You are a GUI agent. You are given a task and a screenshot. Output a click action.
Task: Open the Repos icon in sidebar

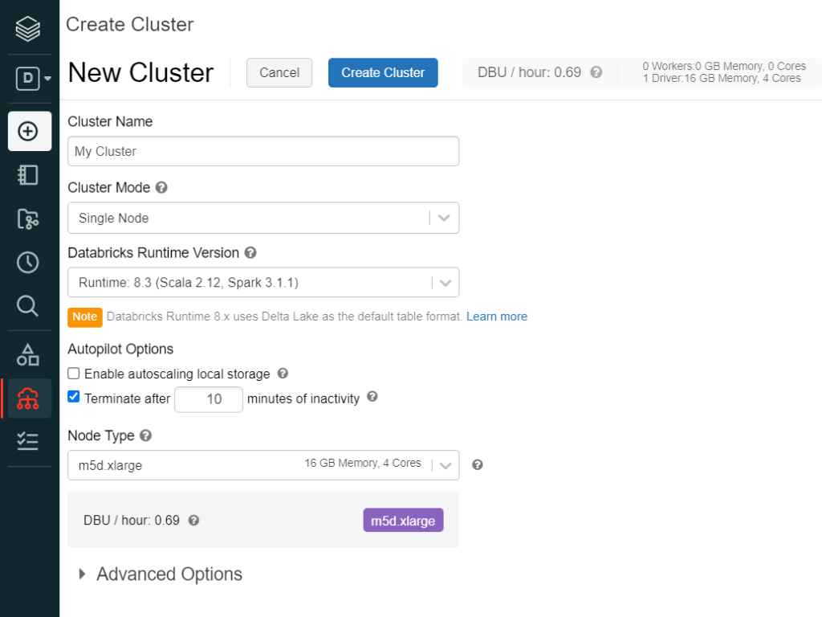pyautogui.click(x=28, y=219)
